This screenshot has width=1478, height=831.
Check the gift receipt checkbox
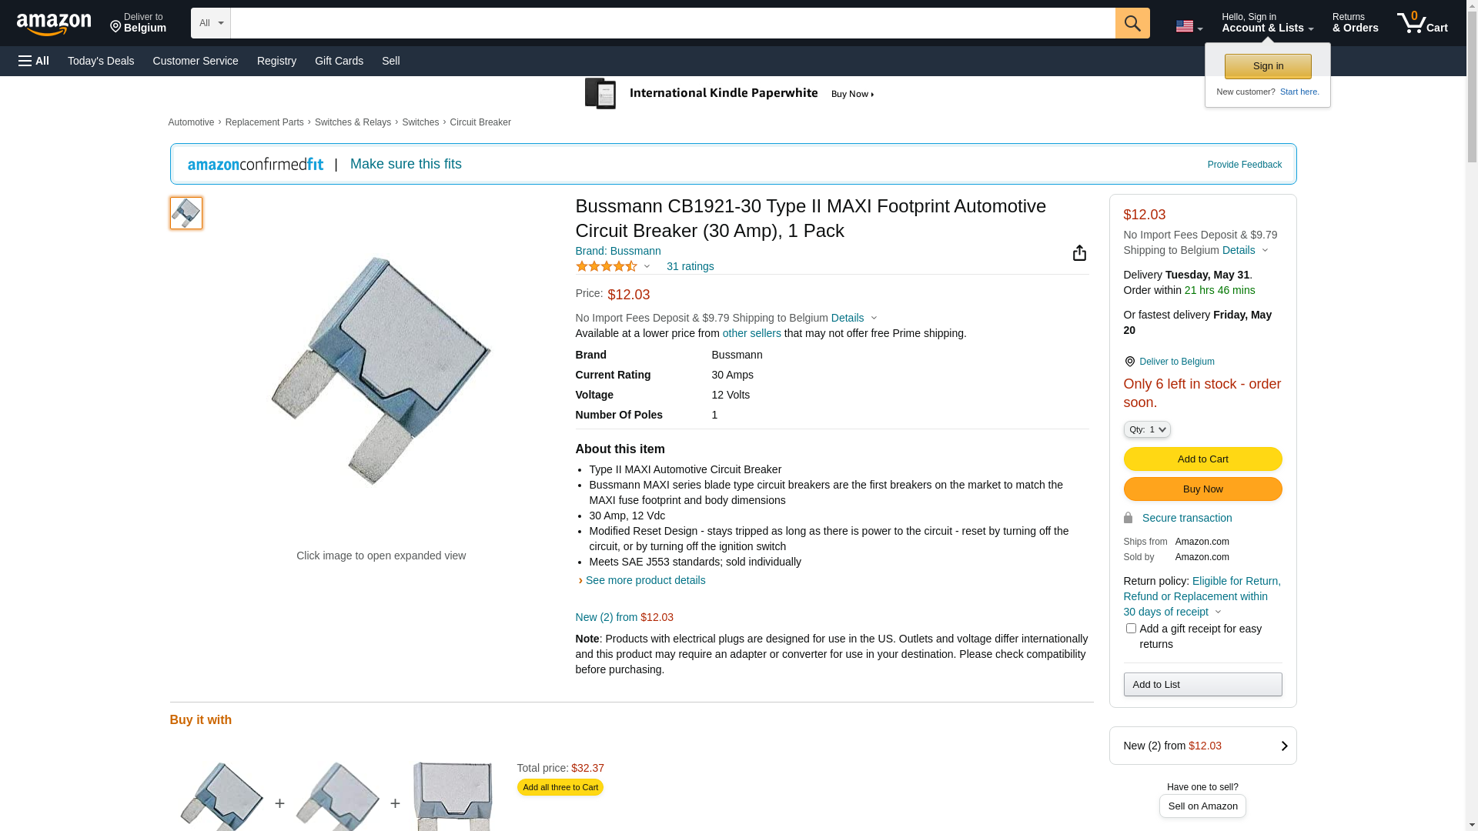click(1131, 629)
